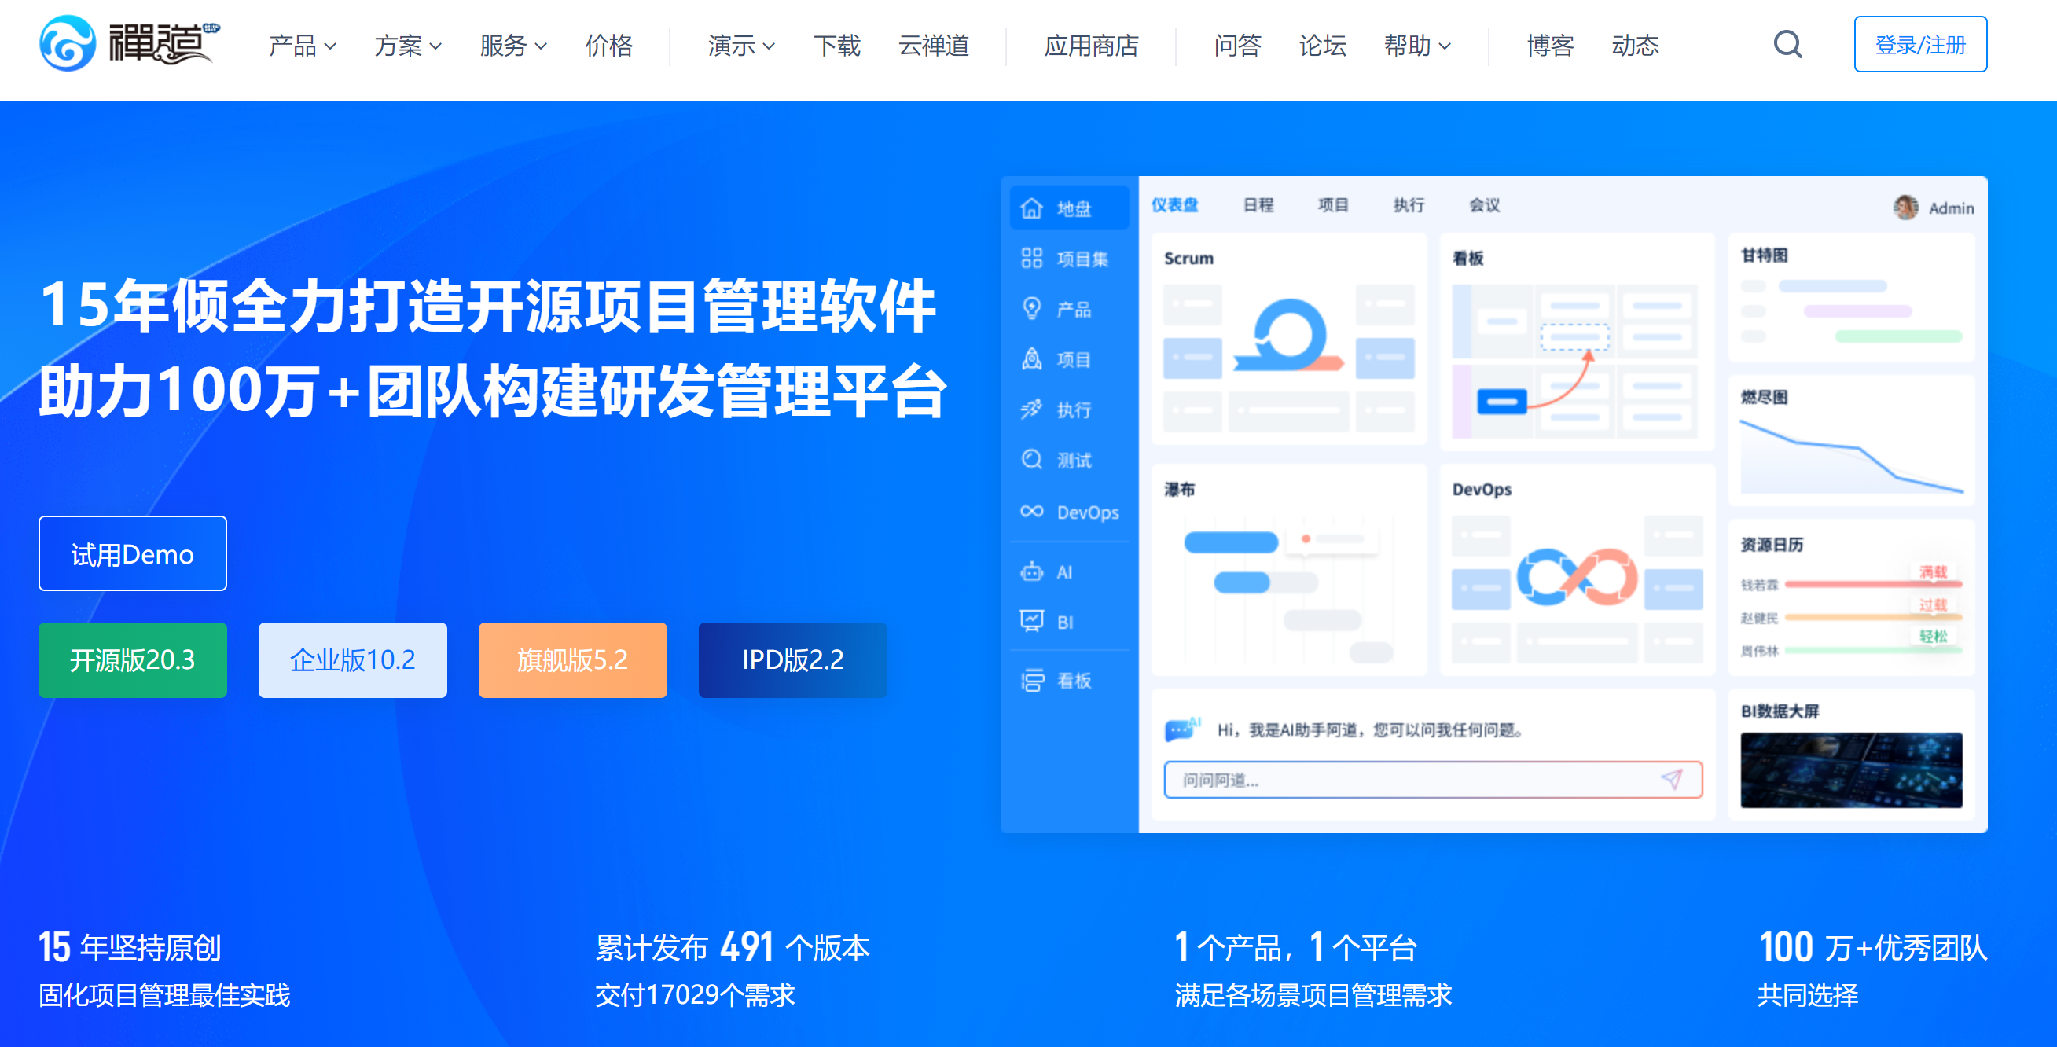Viewport: 2057px width, 1047px height.
Task: Click the search icon in the navbar
Action: [1787, 44]
